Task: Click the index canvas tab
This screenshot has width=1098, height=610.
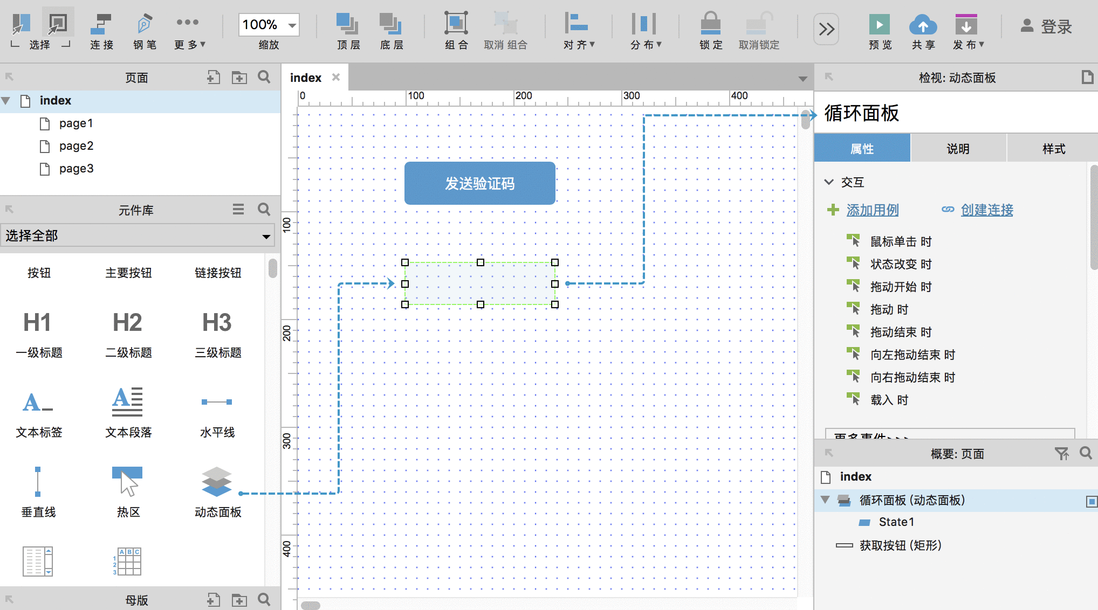Action: [x=305, y=78]
